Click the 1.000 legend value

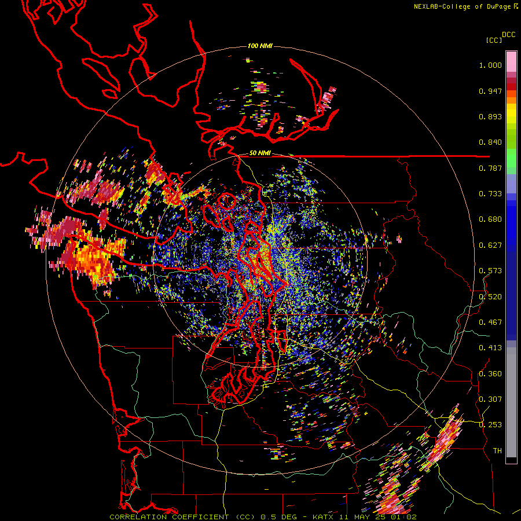tap(490, 65)
